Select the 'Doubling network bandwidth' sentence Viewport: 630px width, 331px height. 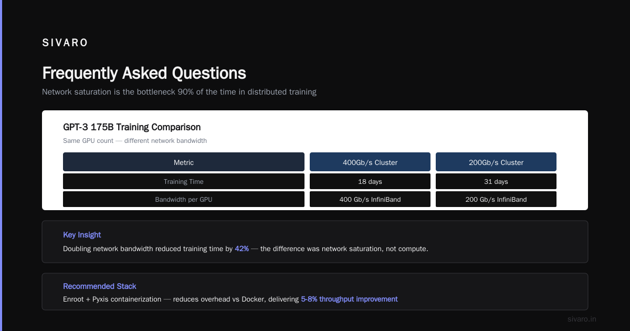246,249
